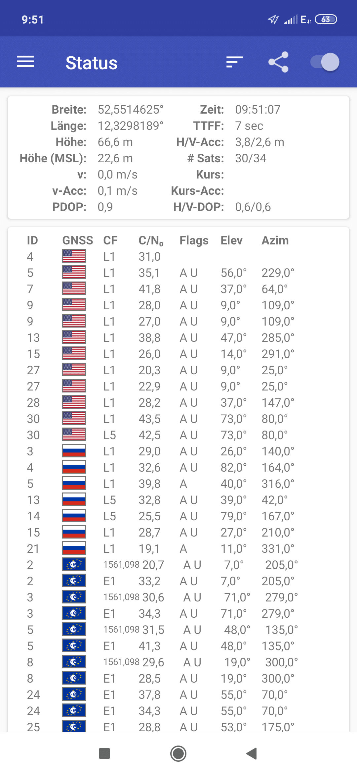Tap the EU flag for Galileo satellite 25
The image size is (357, 775).
point(74,726)
